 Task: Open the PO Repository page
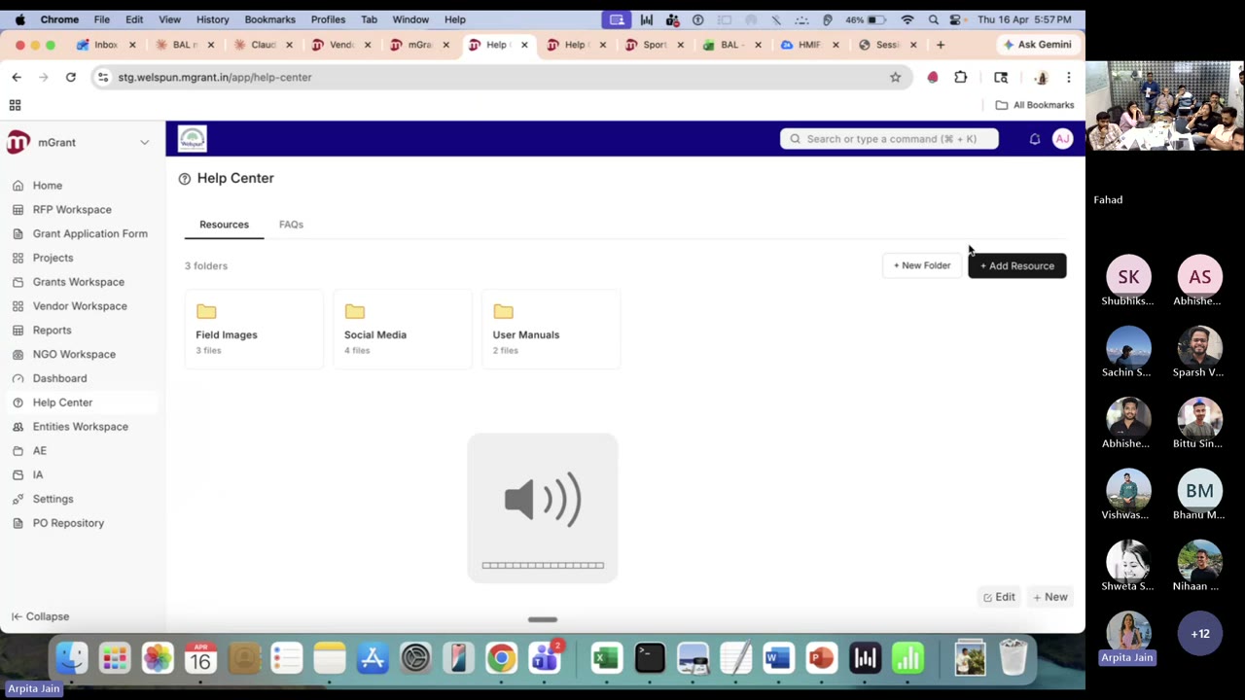(x=68, y=522)
